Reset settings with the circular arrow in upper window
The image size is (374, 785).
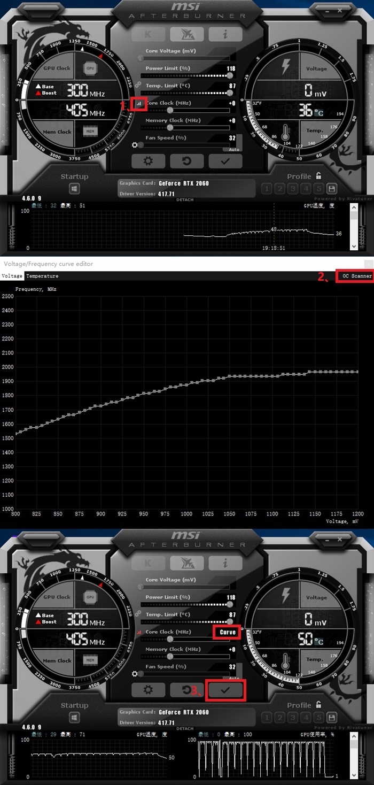[x=186, y=161]
